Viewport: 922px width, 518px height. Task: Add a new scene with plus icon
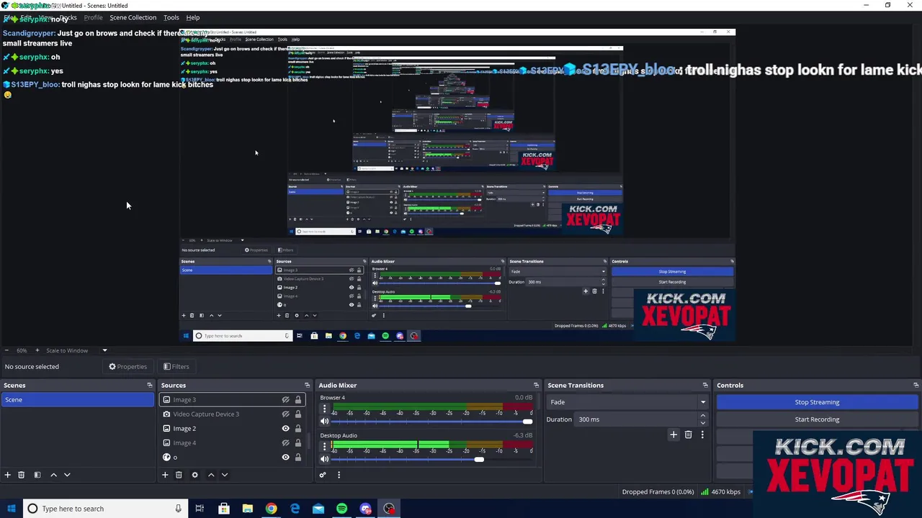(x=7, y=475)
